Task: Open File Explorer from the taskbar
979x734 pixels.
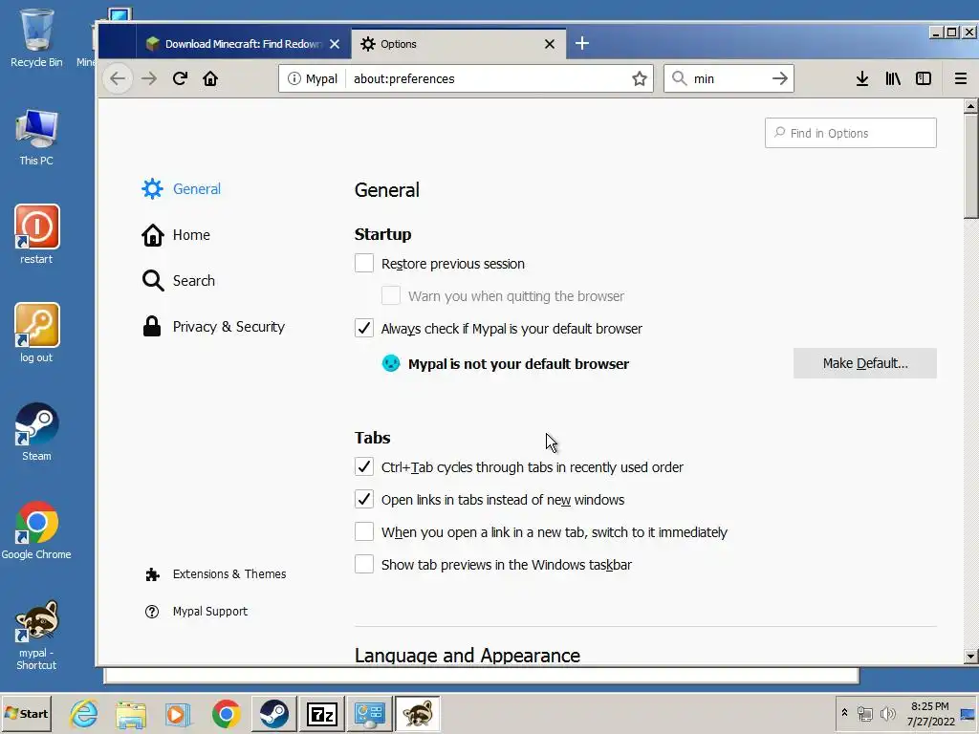Action: (x=130, y=713)
